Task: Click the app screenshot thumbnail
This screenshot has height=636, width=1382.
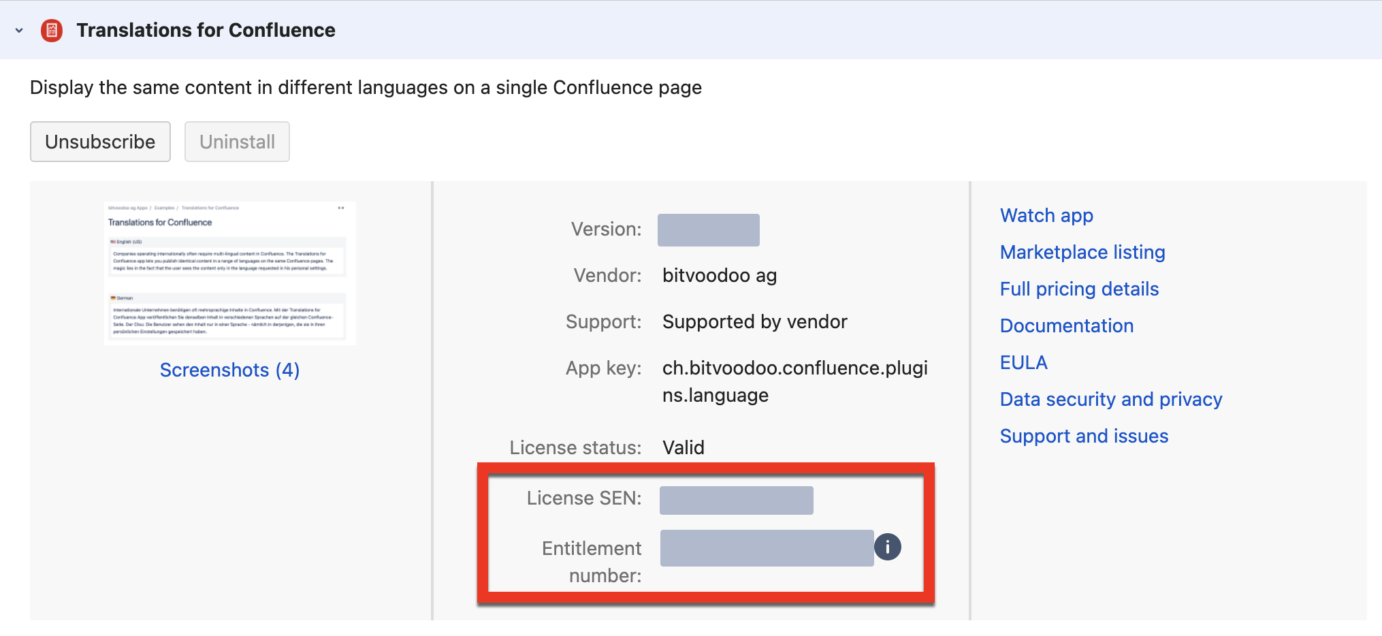Action: tap(229, 273)
